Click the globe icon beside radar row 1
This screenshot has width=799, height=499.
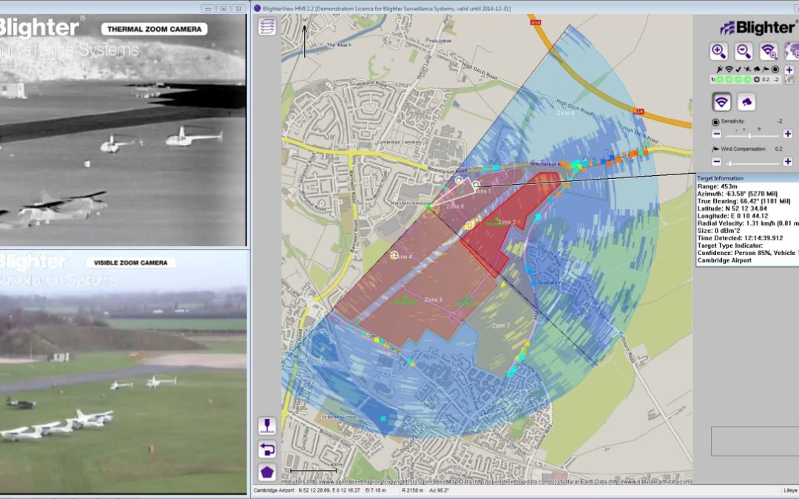[x=790, y=79]
